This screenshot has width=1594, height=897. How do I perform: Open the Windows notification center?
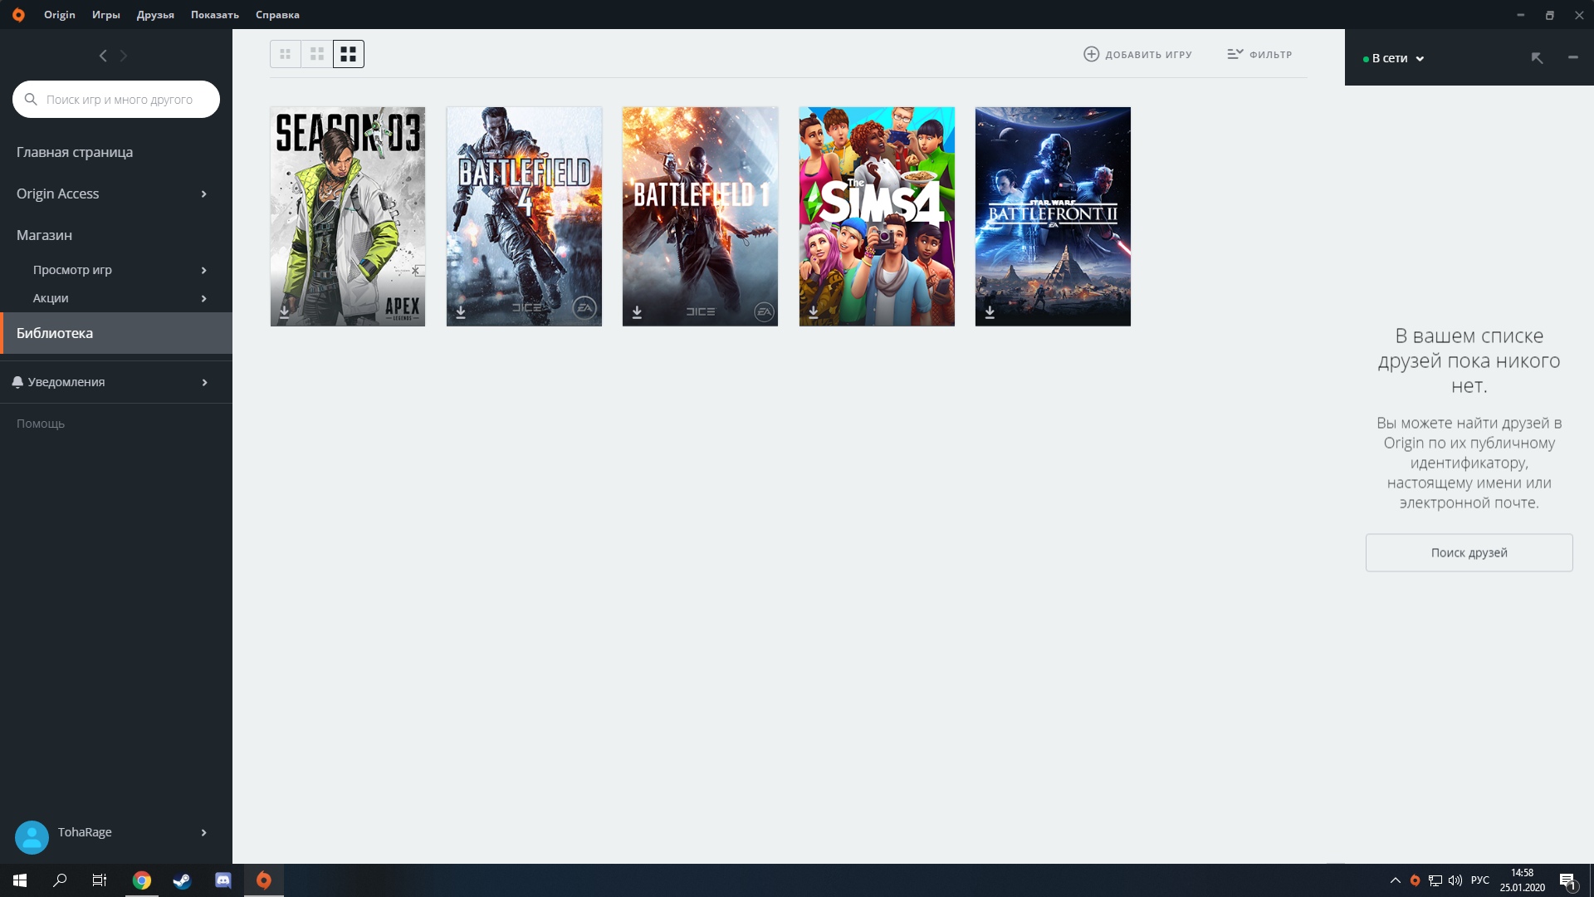tap(1567, 880)
